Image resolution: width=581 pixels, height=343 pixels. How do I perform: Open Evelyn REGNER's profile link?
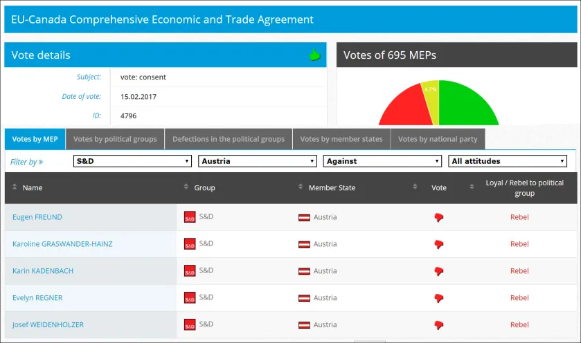click(37, 298)
